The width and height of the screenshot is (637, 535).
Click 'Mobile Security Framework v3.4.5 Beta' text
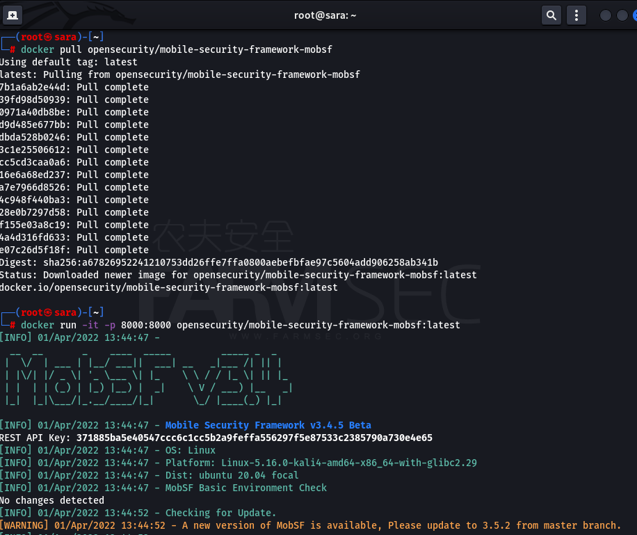pyautogui.click(x=268, y=425)
